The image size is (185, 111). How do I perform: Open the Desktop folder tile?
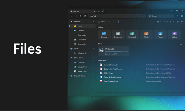[x=104, y=35]
